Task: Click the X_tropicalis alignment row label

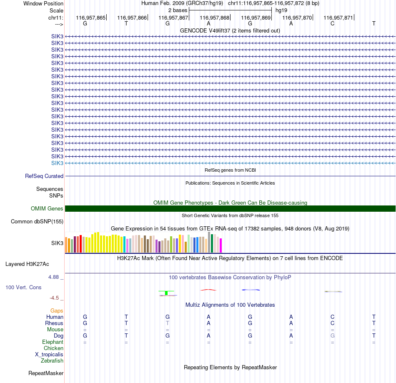Action: tap(49, 355)
